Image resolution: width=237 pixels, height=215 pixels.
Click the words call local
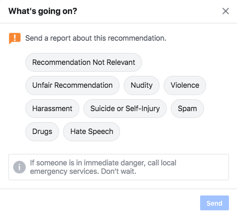162,163
